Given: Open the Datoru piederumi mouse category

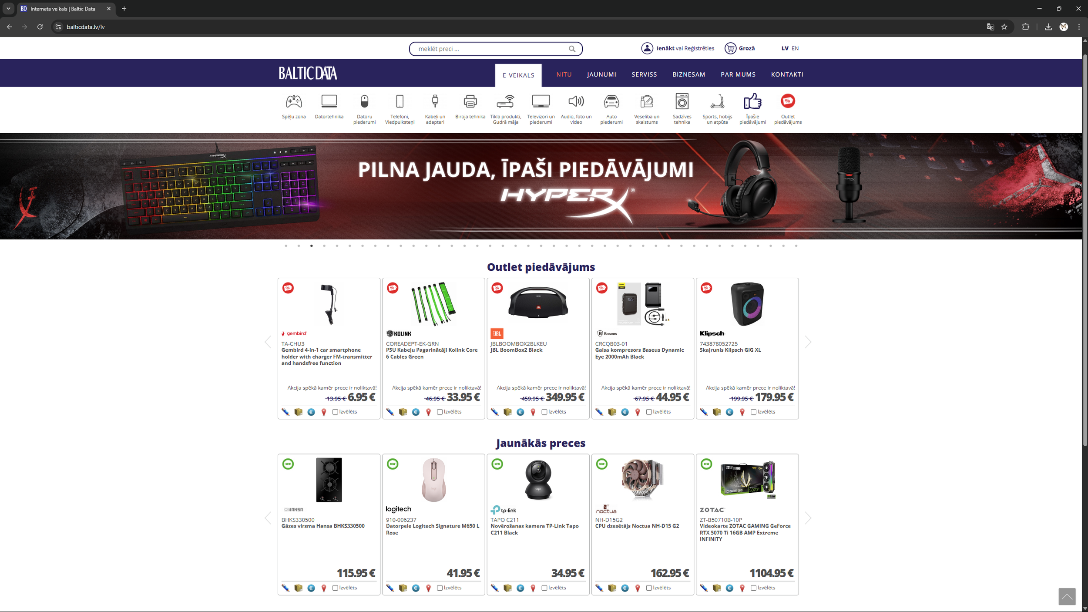Looking at the screenshot, I should [x=364, y=109].
